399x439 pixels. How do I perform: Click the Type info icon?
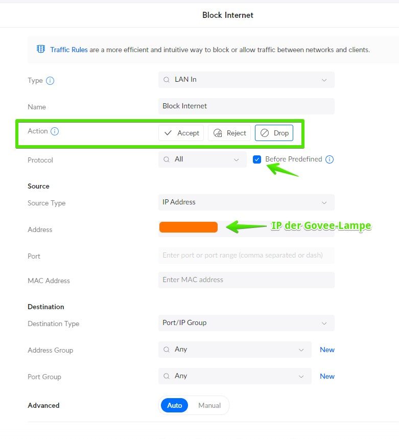[x=50, y=81]
